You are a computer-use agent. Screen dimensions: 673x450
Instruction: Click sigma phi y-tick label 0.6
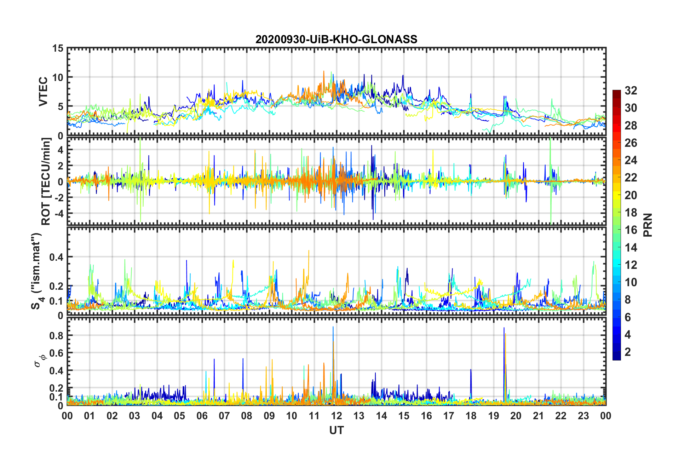(x=56, y=353)
